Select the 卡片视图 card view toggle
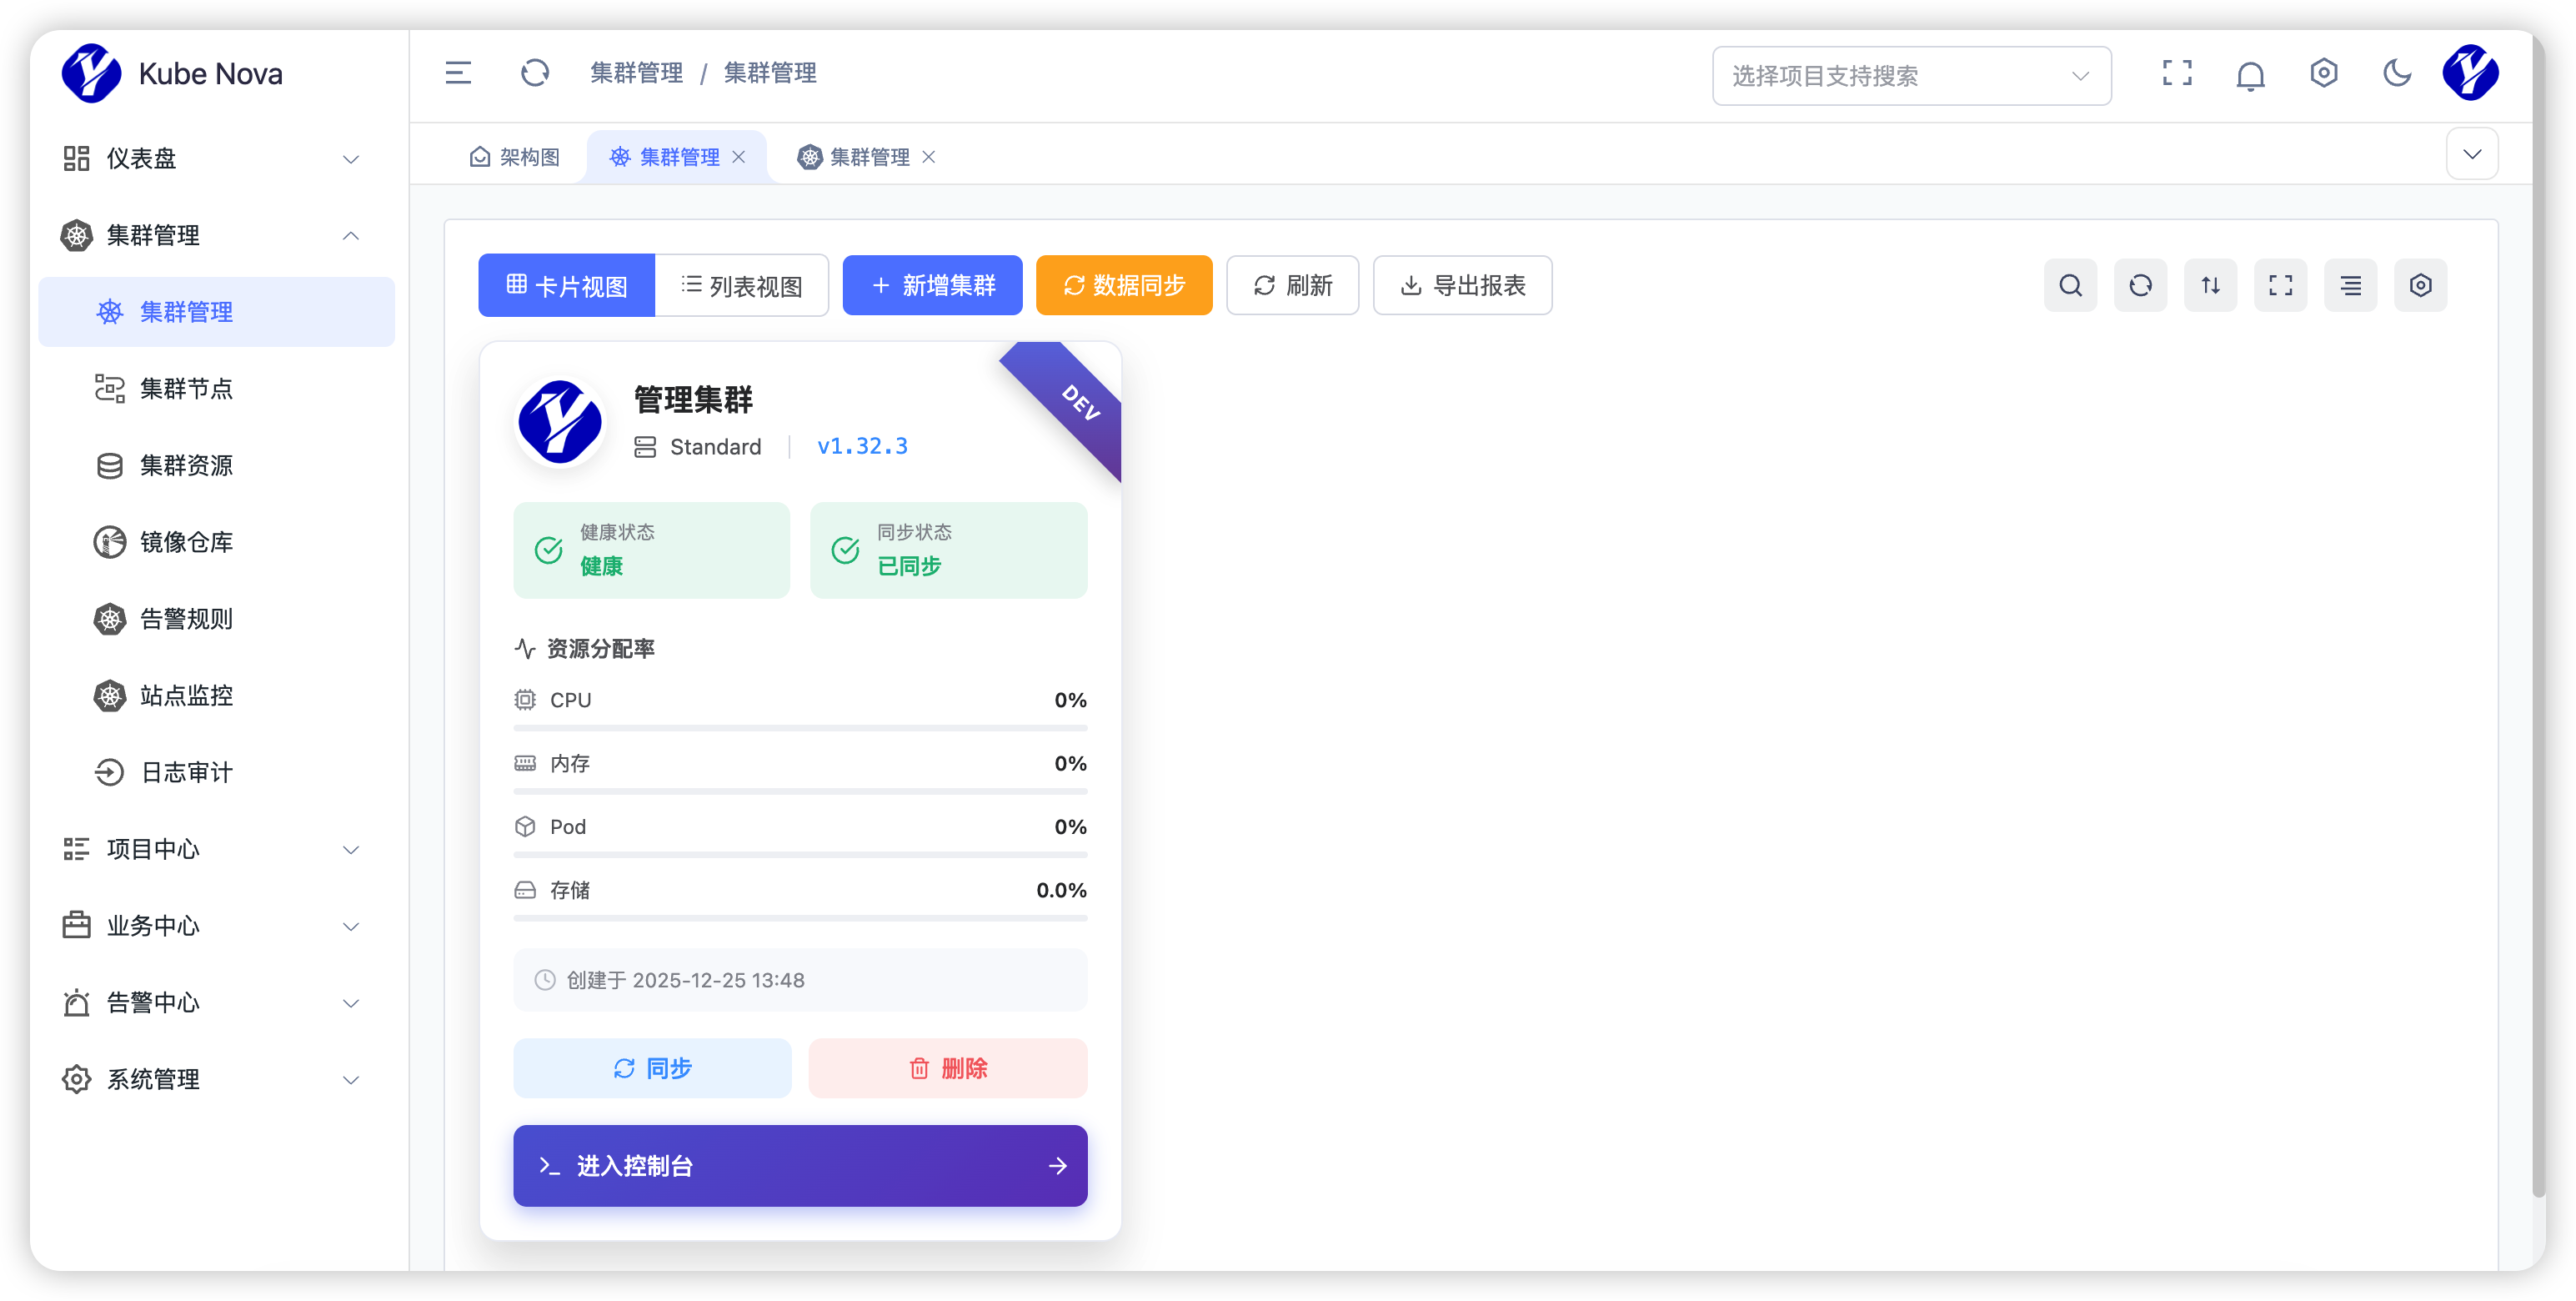This screenshot has height=1301, width=2576. (x=567, y=286)
